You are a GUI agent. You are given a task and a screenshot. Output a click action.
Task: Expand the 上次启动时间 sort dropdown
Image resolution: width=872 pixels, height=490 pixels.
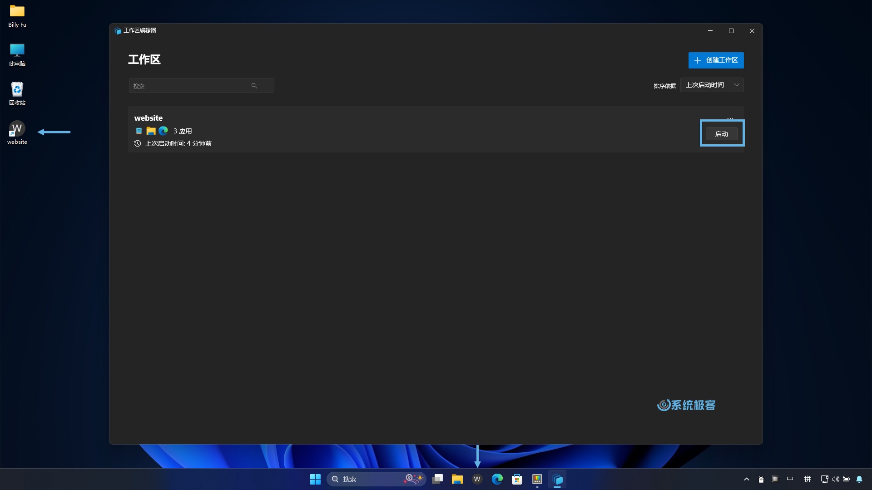(x=712, y=85)
